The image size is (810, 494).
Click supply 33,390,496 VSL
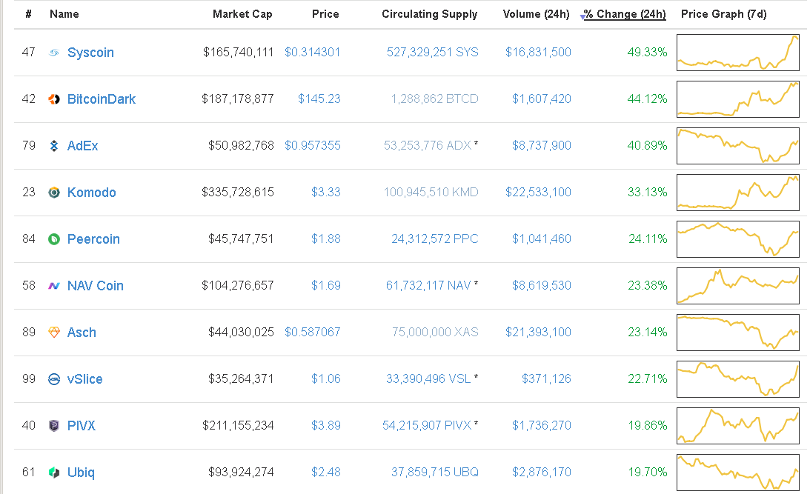tap(428, 379)
